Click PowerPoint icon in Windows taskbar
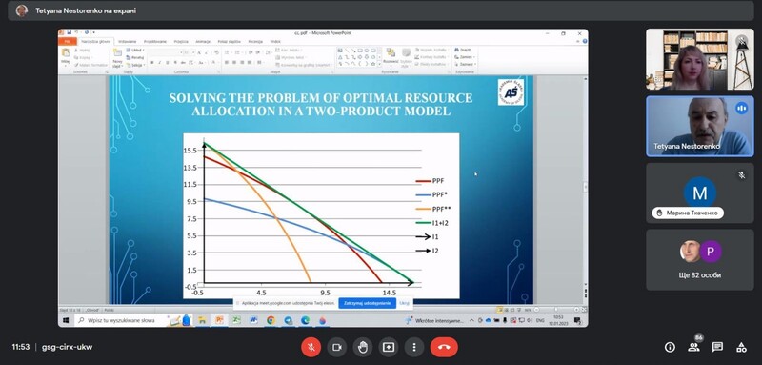 point(219,320)
